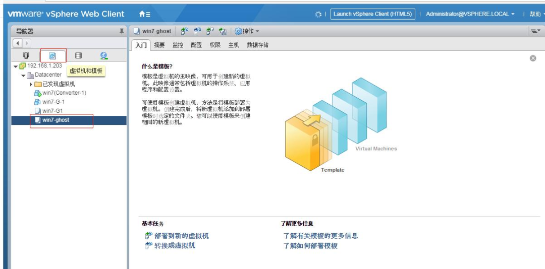Click the template document icon beside the win7-ghost title

click(x=137, y=31)
